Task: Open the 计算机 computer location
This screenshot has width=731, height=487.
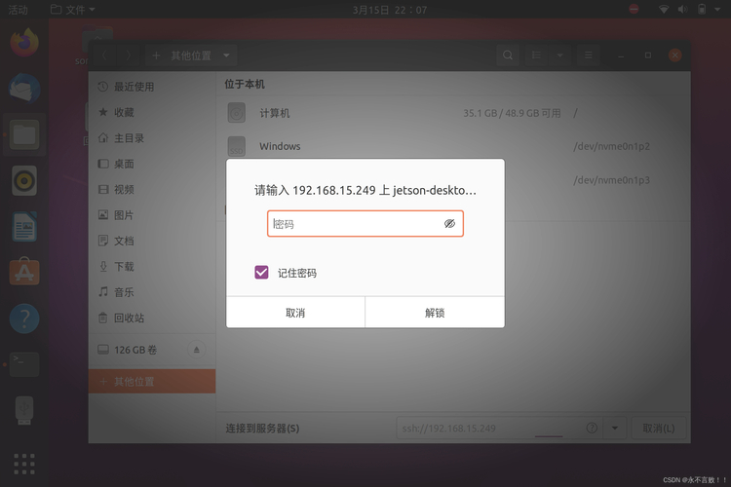Action: (x=453, y=113)
